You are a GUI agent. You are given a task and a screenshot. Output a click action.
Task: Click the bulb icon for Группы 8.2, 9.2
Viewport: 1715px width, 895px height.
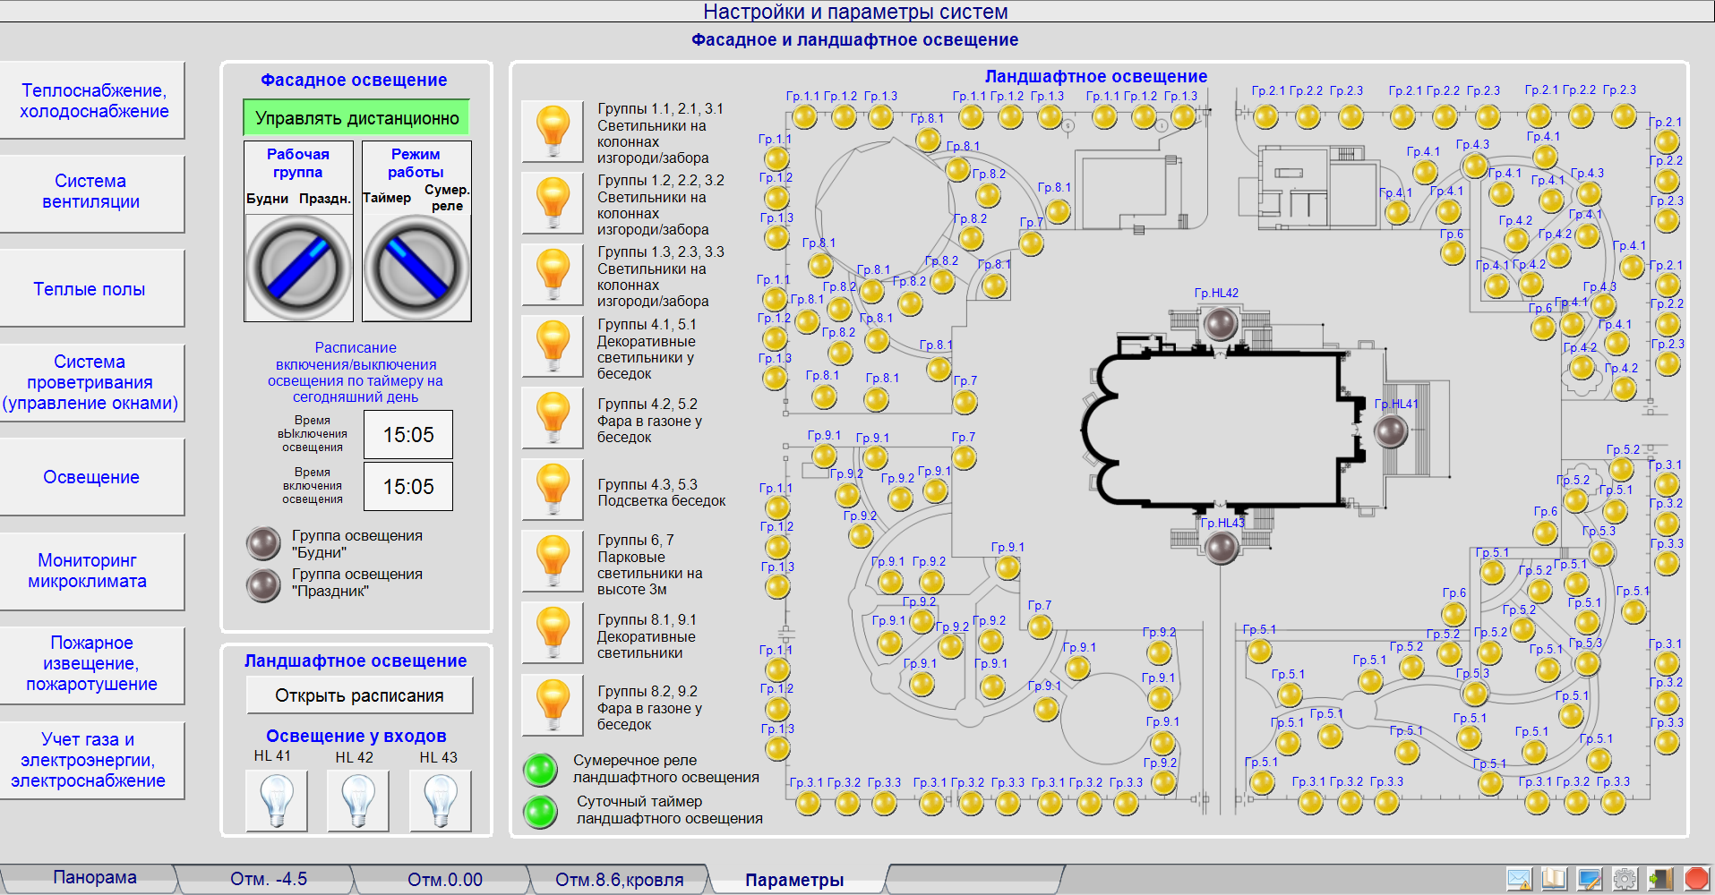553,705
